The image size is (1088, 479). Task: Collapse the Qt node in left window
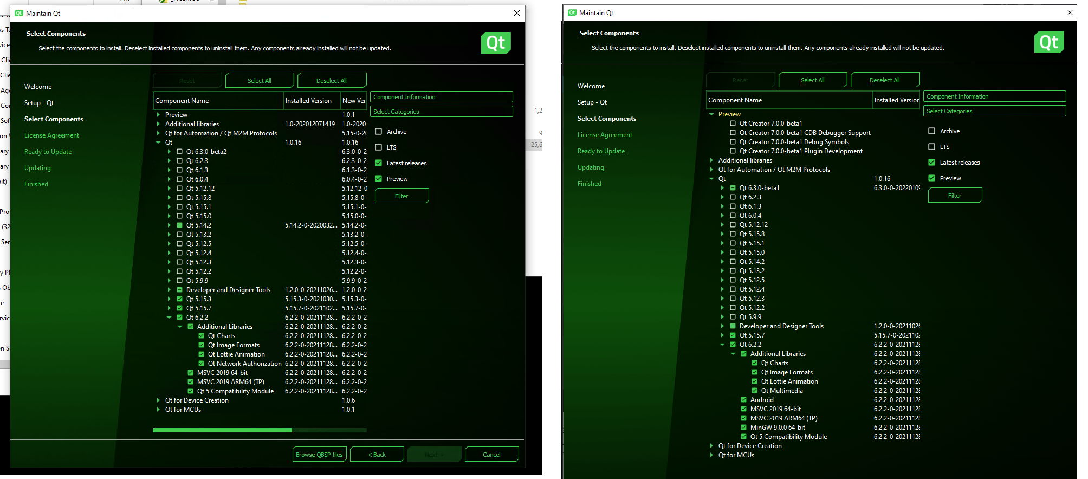tap(158, 143)
